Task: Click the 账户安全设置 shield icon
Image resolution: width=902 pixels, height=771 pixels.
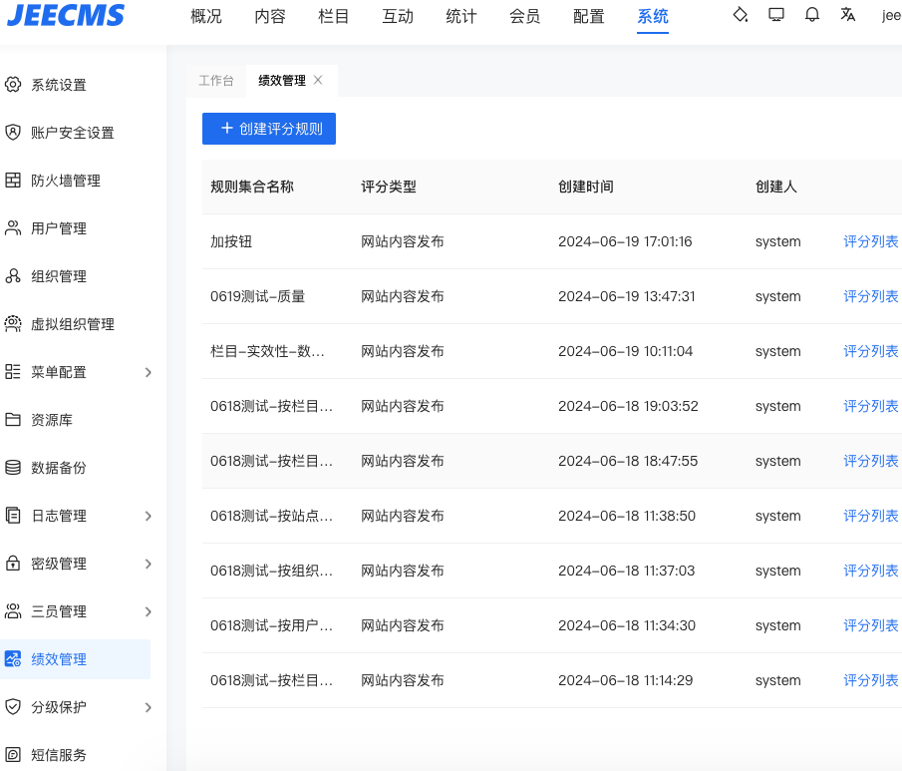Action: pos(13,133)
